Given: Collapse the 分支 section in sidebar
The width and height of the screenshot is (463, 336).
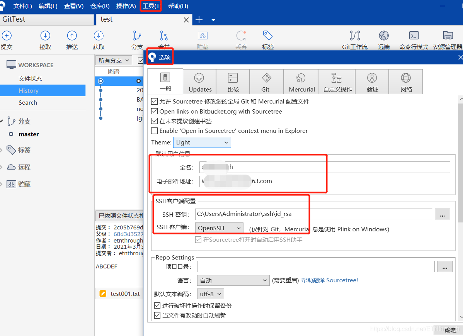Looking at the screenshot, I should pyautogui.click(x=2, y=121).
